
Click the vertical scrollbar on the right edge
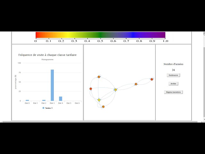tap(204, 82)
